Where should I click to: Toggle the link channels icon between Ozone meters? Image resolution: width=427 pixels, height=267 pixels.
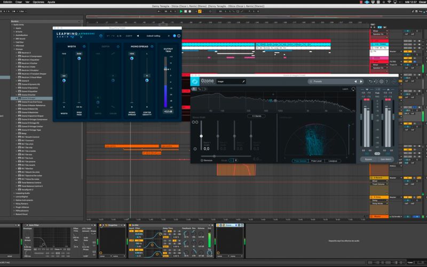[x=377, y=154]
